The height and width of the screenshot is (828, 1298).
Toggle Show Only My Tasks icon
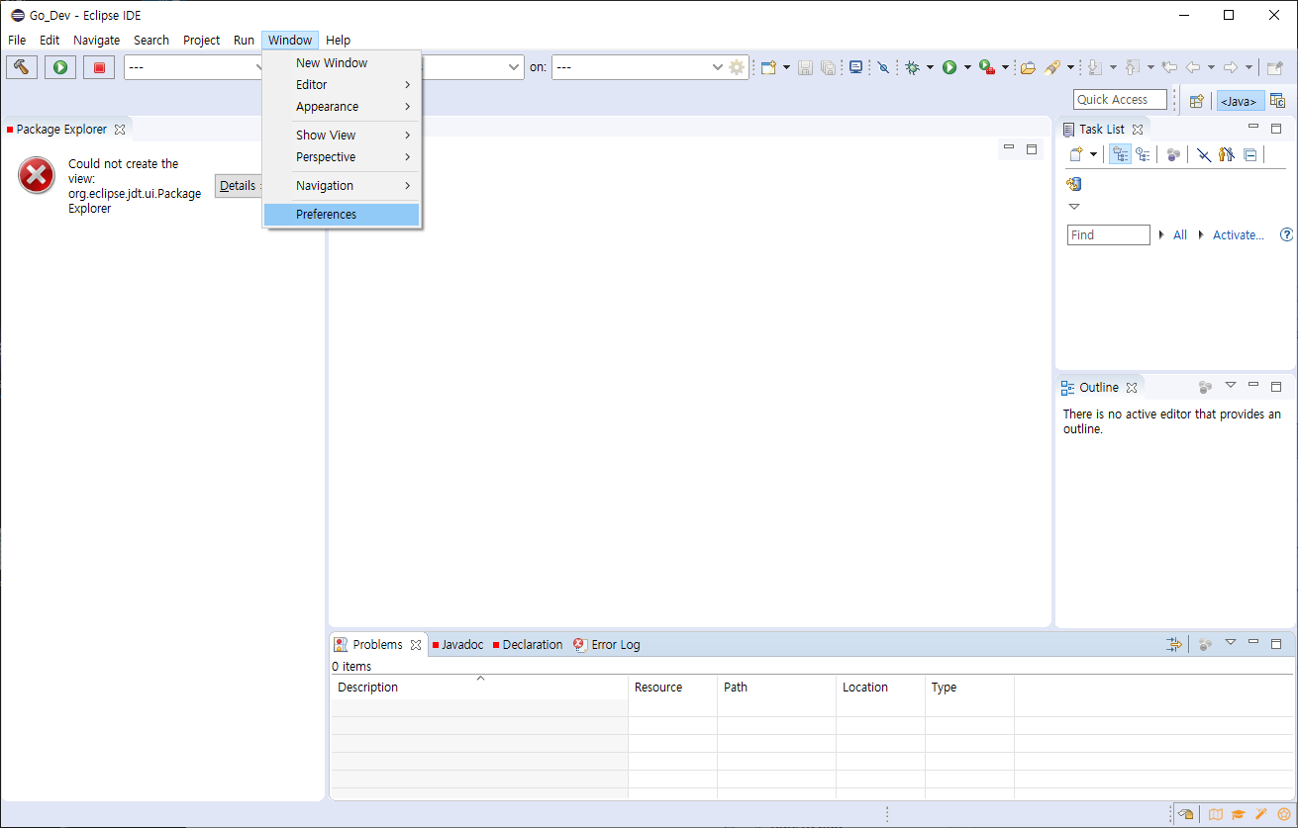tap(1227, 154)
